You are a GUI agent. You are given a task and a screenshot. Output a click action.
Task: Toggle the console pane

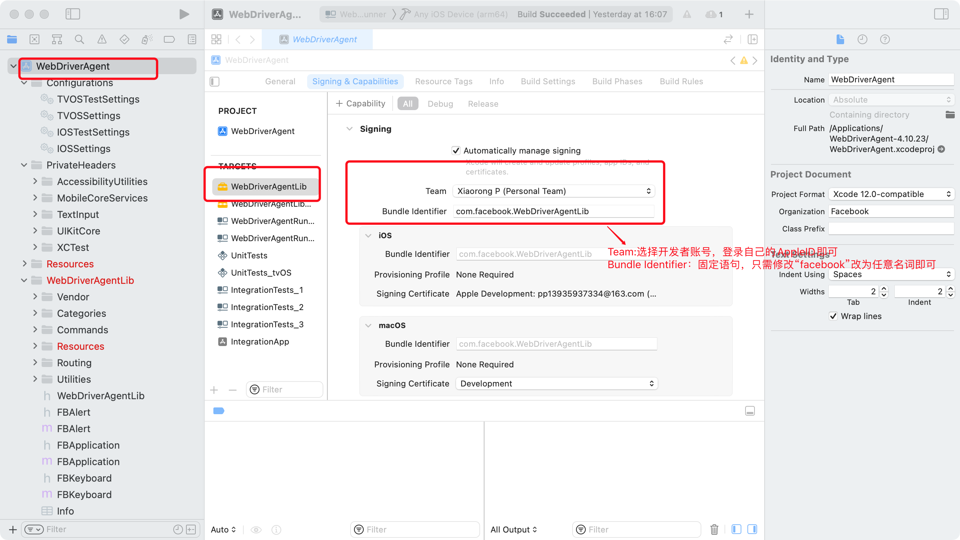coord(752,529)
